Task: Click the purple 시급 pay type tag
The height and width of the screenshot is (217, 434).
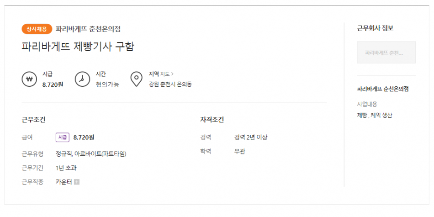Action: click(62, 138)
